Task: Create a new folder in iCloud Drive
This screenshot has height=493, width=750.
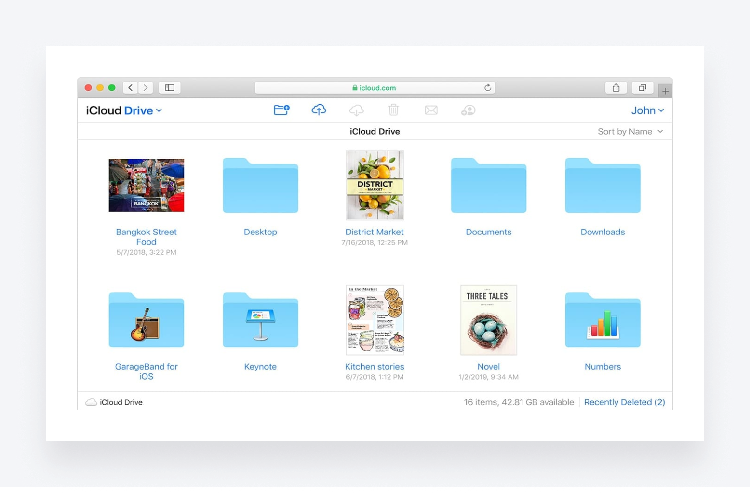Action: click(281, 110)
